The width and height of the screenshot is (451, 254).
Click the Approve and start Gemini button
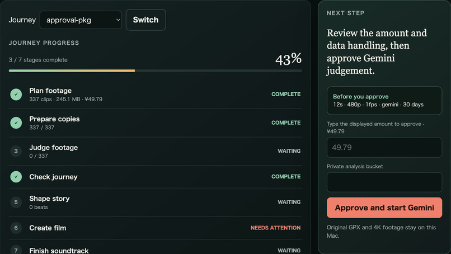[384, 208]
